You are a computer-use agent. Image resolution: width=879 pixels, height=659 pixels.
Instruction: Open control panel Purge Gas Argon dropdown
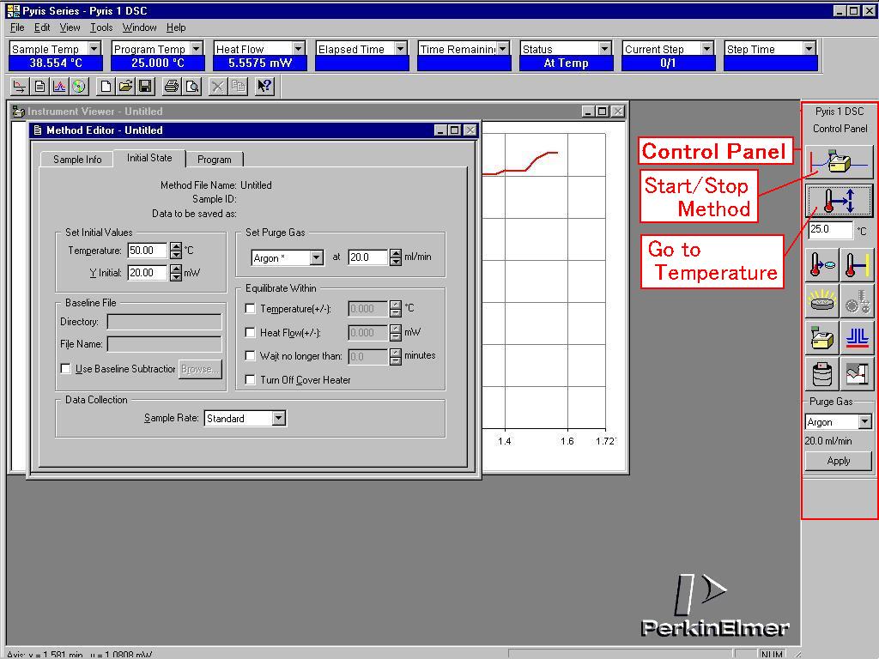865,422
